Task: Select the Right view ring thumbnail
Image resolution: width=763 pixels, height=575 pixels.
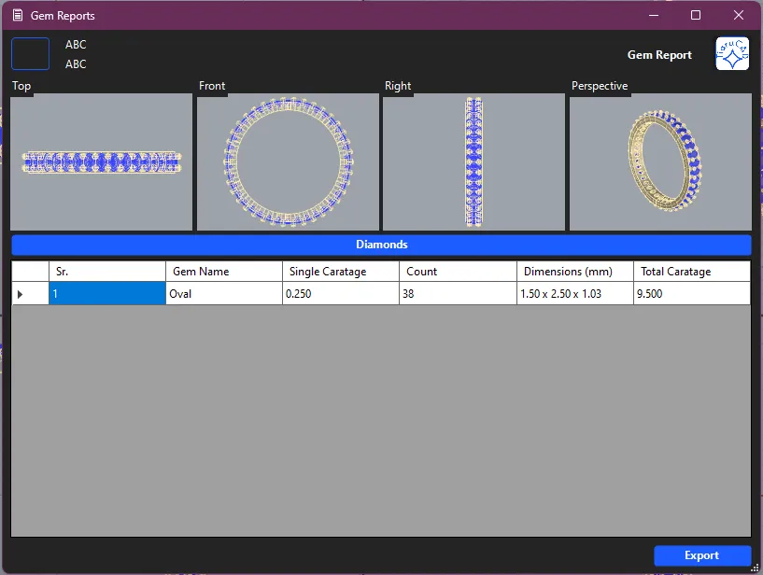Action: coord(473,161)
